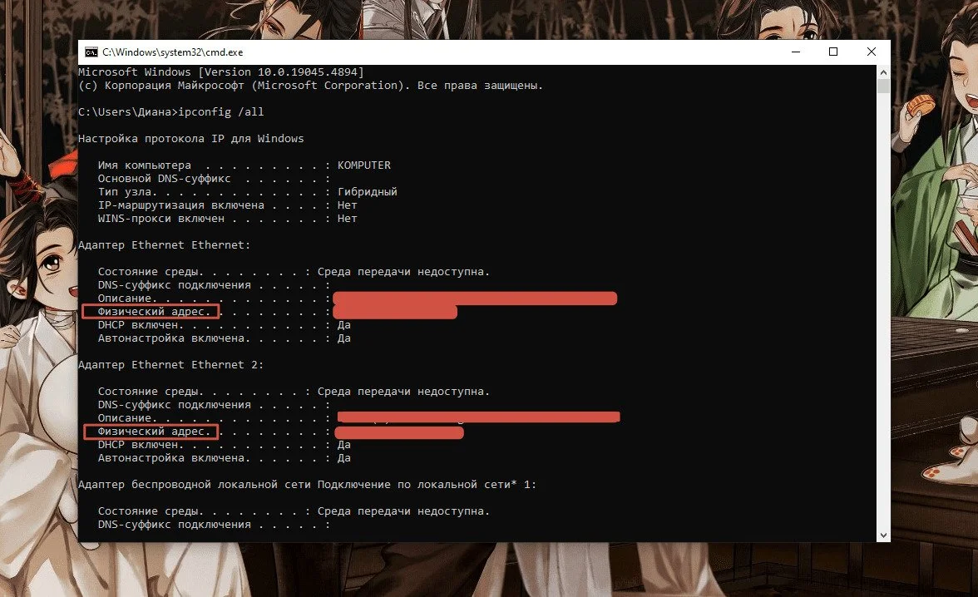Viewport: 978px width, 597px height.
Task: Click "Физический адрес" under the Ethernet 2 adapter
Action: [151, 432]
